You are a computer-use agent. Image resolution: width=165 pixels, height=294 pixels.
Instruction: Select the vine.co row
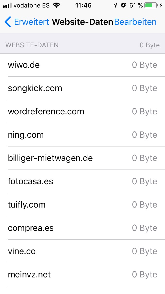[x=82, y=251]
